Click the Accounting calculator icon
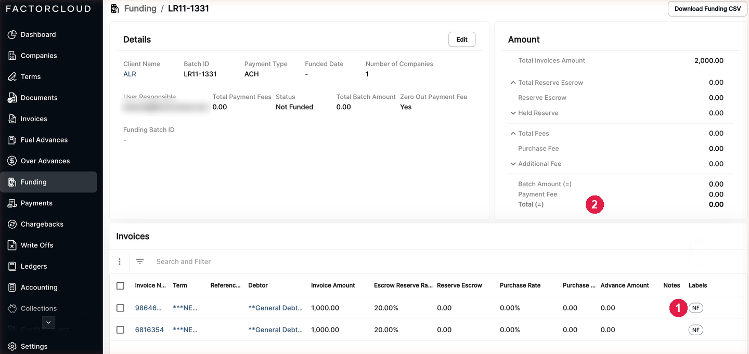 12,287
